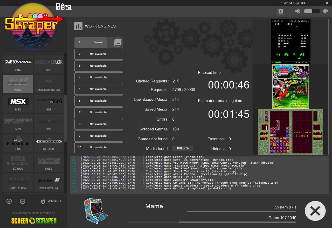Open the Wizard with flame icon
The height and width of the screenshot is (228, 332).
point(51,201)
